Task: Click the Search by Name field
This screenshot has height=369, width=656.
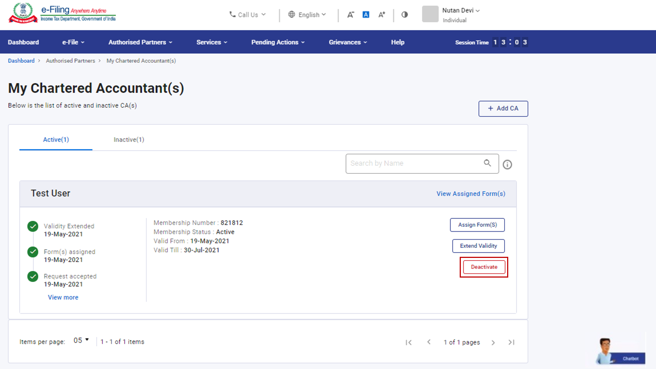Action: (x=414, y=164)
